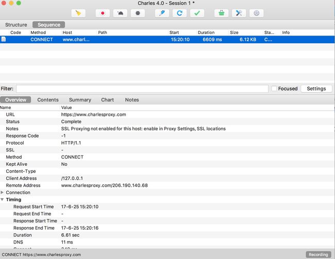Click the Duration value 6.61 sec
335x259 pixels.
pyautogui.click(x=70, y=235)
